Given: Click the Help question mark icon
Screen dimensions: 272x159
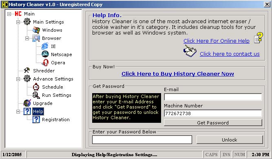Looking at the screenshot, I should pos(27,111).
